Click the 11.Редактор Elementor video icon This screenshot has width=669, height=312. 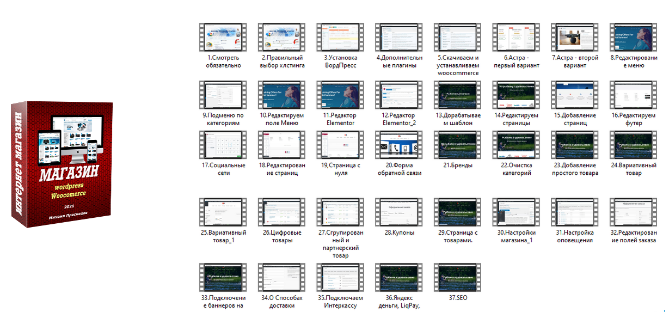coord(340,96)
